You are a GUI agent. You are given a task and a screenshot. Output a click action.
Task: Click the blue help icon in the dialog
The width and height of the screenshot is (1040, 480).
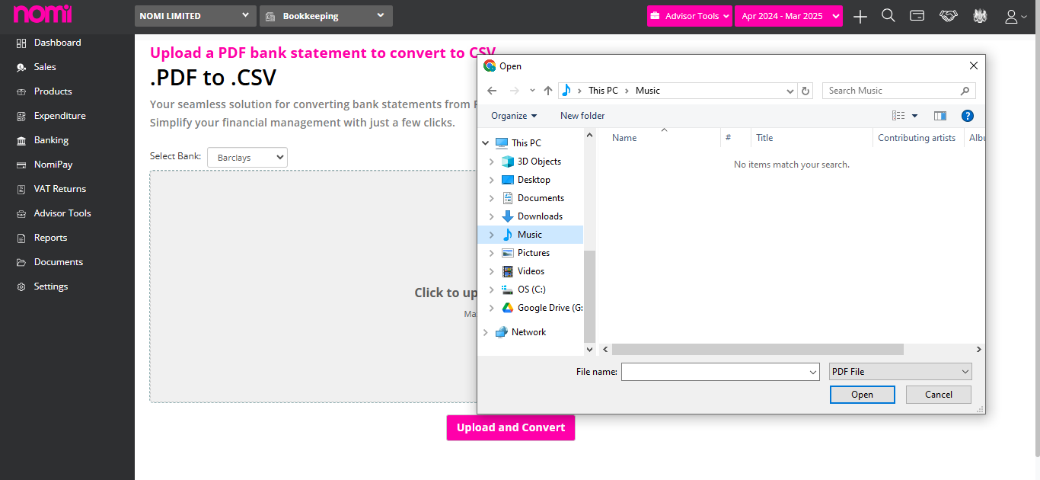(968, 116)
